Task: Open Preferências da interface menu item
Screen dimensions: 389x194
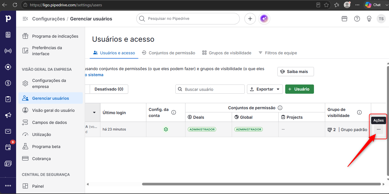Action: point(51,51)
